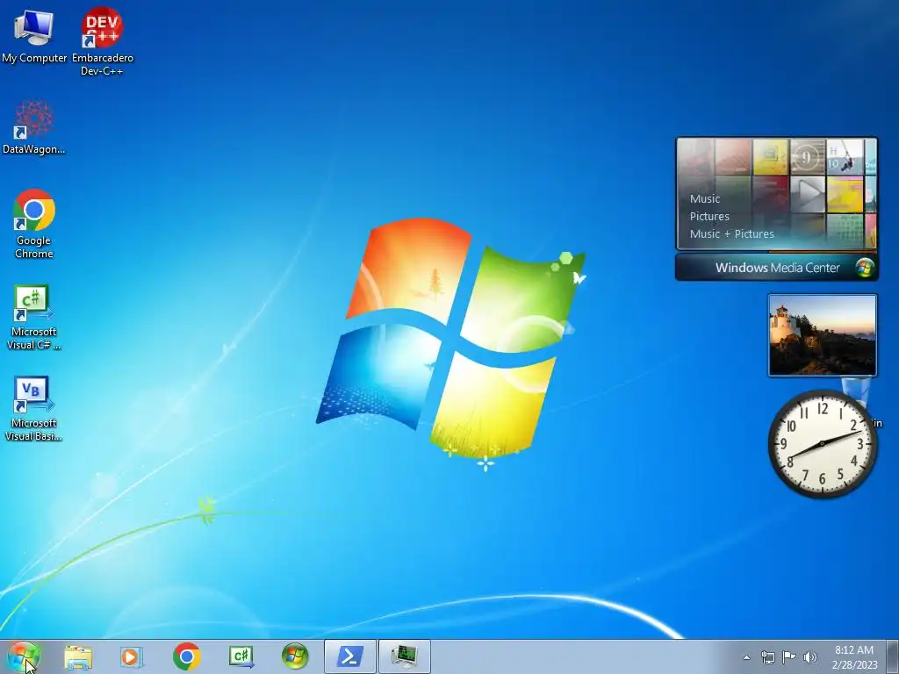Open the taskbar date and time

click(854, 657)
